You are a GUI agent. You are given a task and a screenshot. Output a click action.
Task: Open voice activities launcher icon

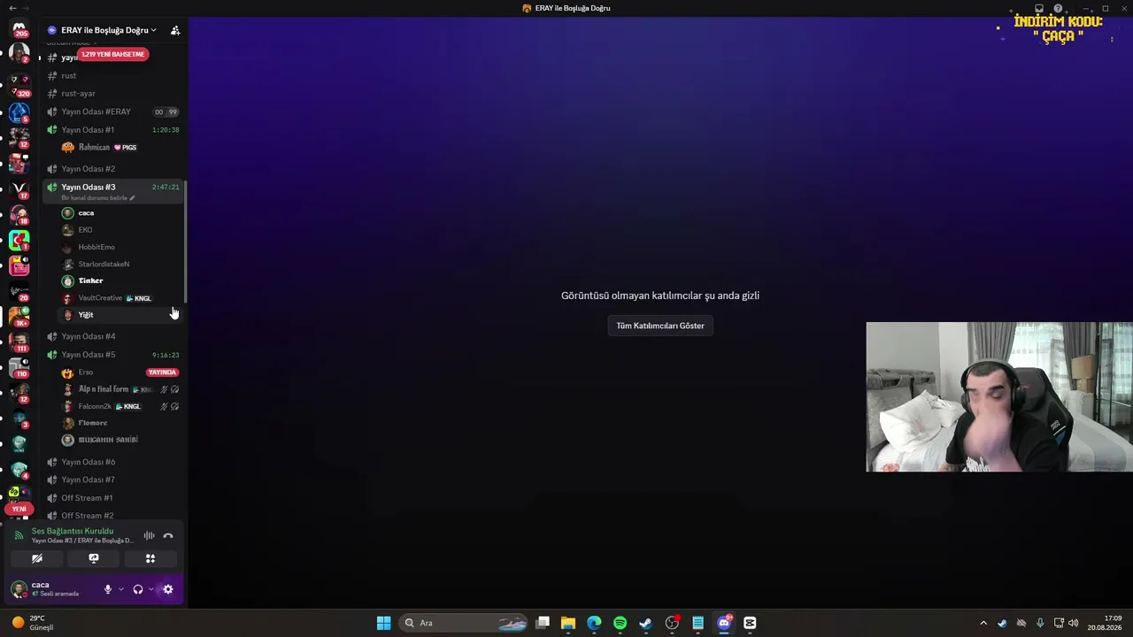click(x=150, y=558)
